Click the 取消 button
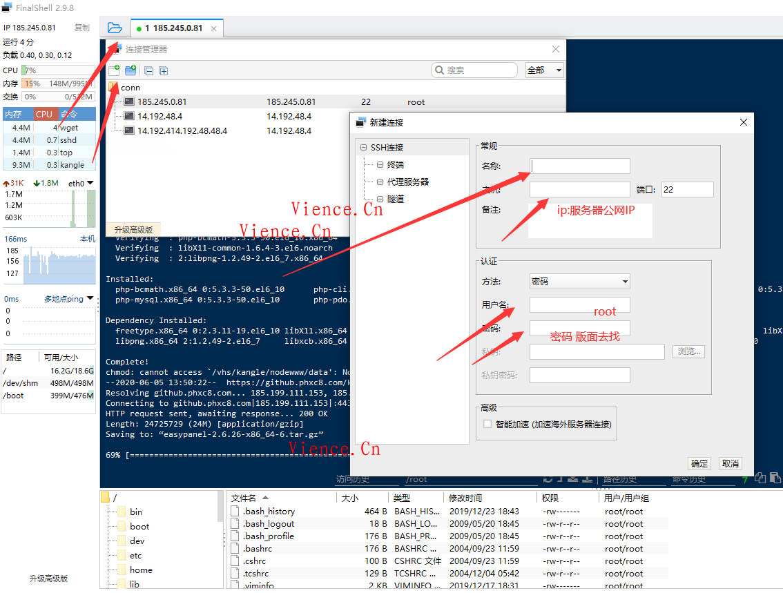This screenshot has width=783, height=593. [730, 463]
